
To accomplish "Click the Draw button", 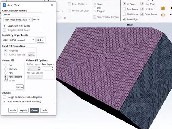I will [x=36, y=20].
